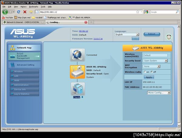Click the scrollbar up arrow
The height and width of the screenshot is (138, 182).
coord(179,26)
